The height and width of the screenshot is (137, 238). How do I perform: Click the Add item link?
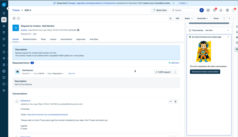[174, 63]
